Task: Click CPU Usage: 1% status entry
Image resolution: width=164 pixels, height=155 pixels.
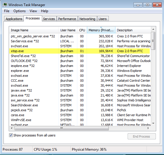Action: pyautogui.click(x=45, y=149)
